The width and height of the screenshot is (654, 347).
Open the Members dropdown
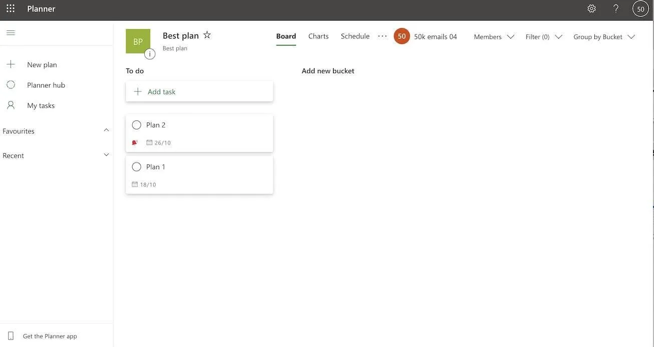(x=494, y=36)
